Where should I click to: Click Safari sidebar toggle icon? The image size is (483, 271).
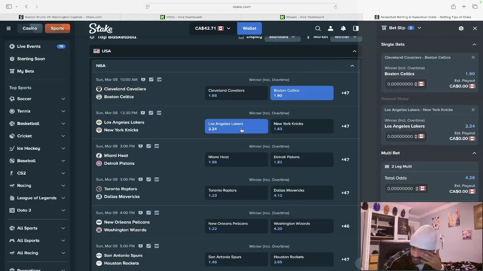(x=9, y=6)
